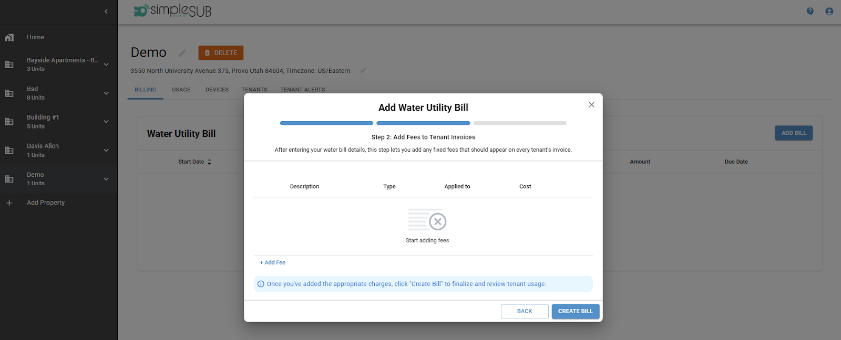Click the pencil icon next to Demo title
Image resolution: width=841 pixels, height=340 pixels.
pos(182,53)
